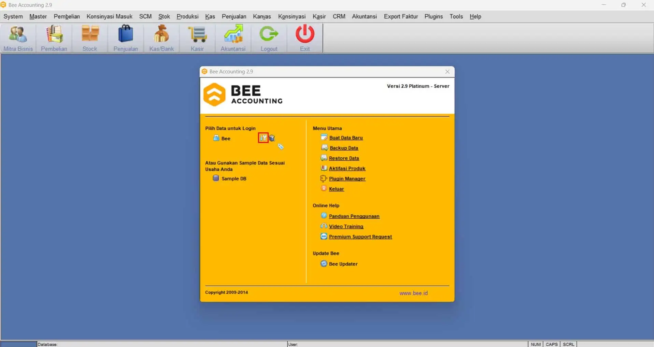
Task: Click the User: status bar field
Action: 408,344
